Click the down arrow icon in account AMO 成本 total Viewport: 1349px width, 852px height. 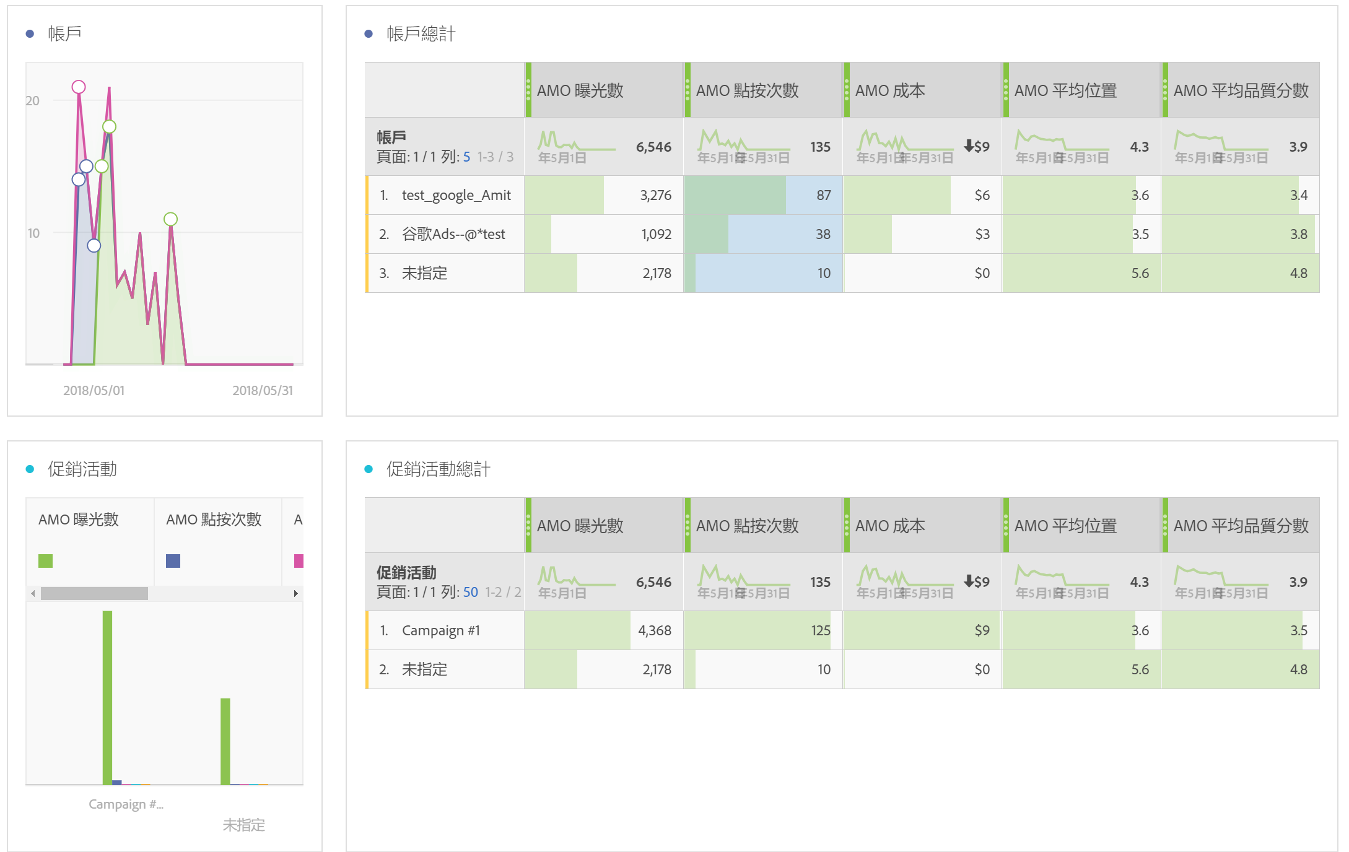pyautogui.click(x=969, y=146)
